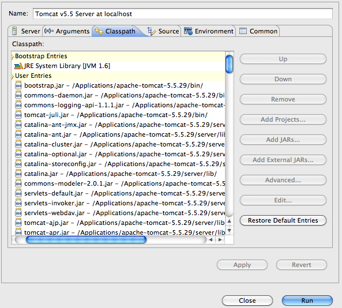The image size is (342, 308).
Task: Click the tomcat-juli.jar file icon
Action: (18, 115)
